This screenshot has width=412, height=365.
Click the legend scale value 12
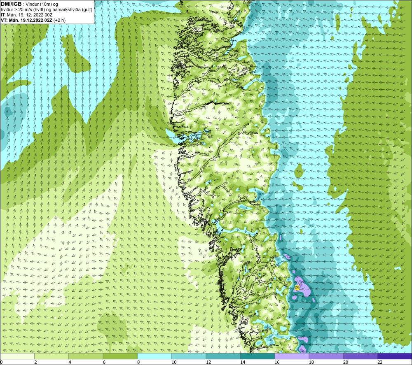(208, 362)
